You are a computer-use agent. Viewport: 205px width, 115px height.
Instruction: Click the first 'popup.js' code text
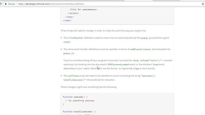pyautogui.click(x=146, y=38)
